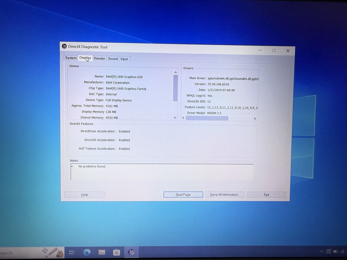
Task: Click the Device list vertical scrollbar thumb
Action: [x=175, y=88]
